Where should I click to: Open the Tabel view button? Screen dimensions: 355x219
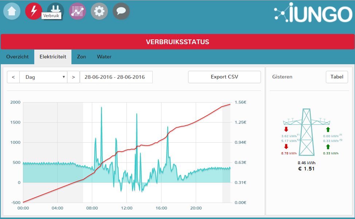click(337, 77)
